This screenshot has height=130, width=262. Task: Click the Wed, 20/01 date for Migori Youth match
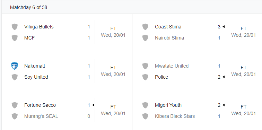[243, 113]
